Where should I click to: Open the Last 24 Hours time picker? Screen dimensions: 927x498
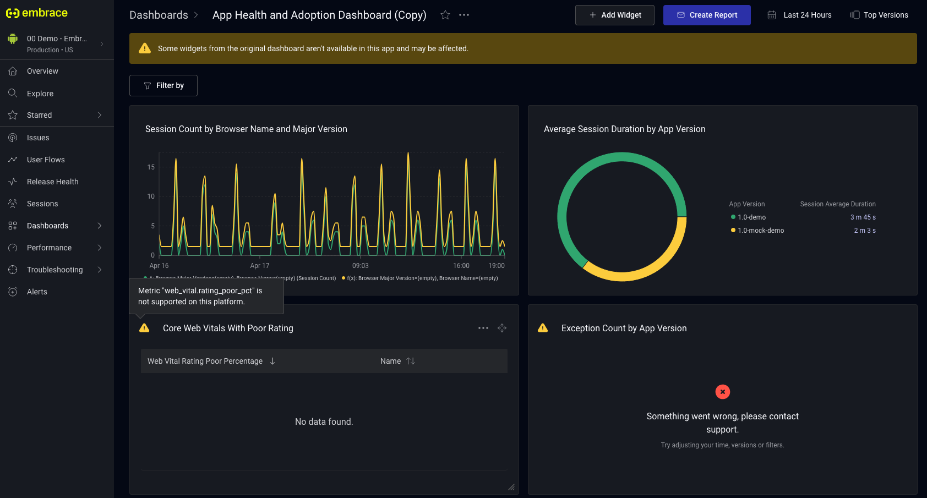799,15
